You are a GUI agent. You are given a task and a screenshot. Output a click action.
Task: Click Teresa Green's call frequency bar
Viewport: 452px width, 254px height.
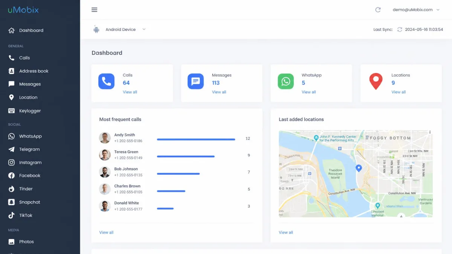(186, 156)
